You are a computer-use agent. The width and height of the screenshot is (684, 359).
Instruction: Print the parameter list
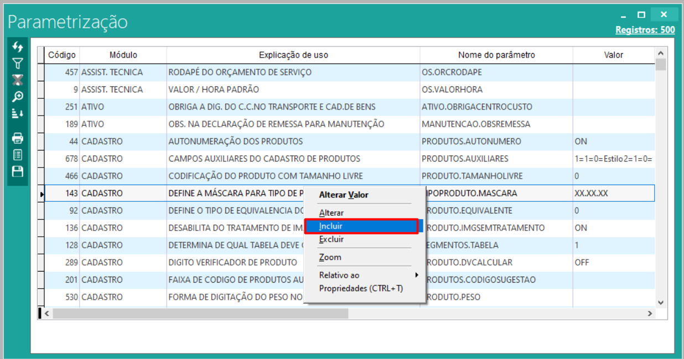pos(18,138)
